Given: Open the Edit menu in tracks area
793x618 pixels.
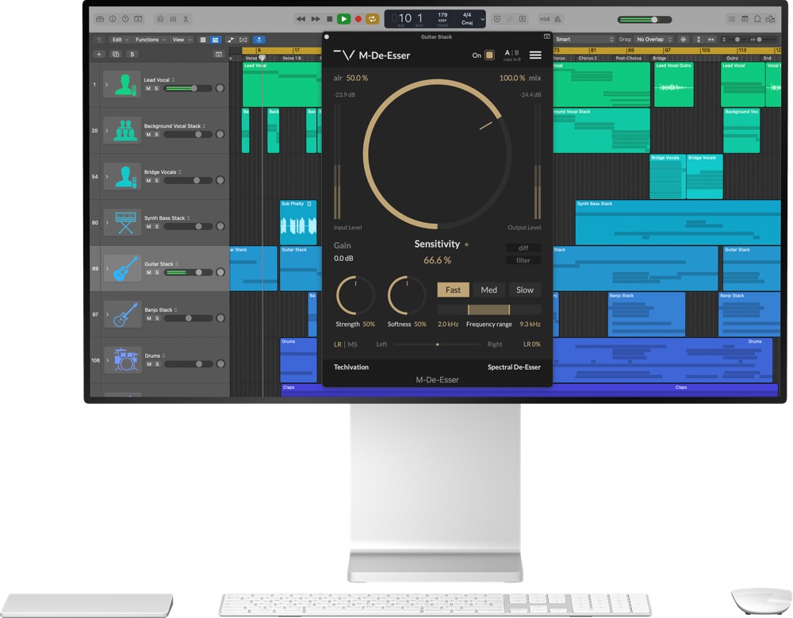Looking at the screenshot, I should 119,39.
